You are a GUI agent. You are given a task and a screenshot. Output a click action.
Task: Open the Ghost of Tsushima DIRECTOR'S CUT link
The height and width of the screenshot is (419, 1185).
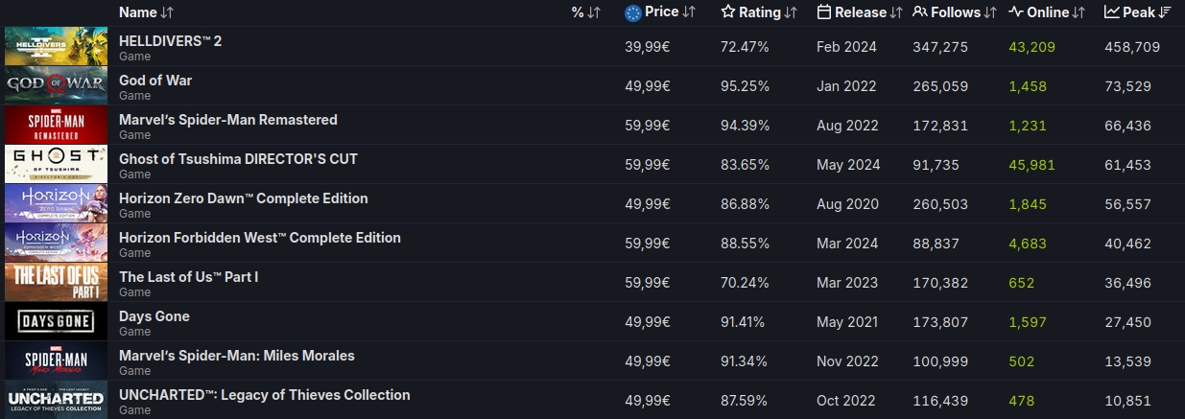(238, 159)
